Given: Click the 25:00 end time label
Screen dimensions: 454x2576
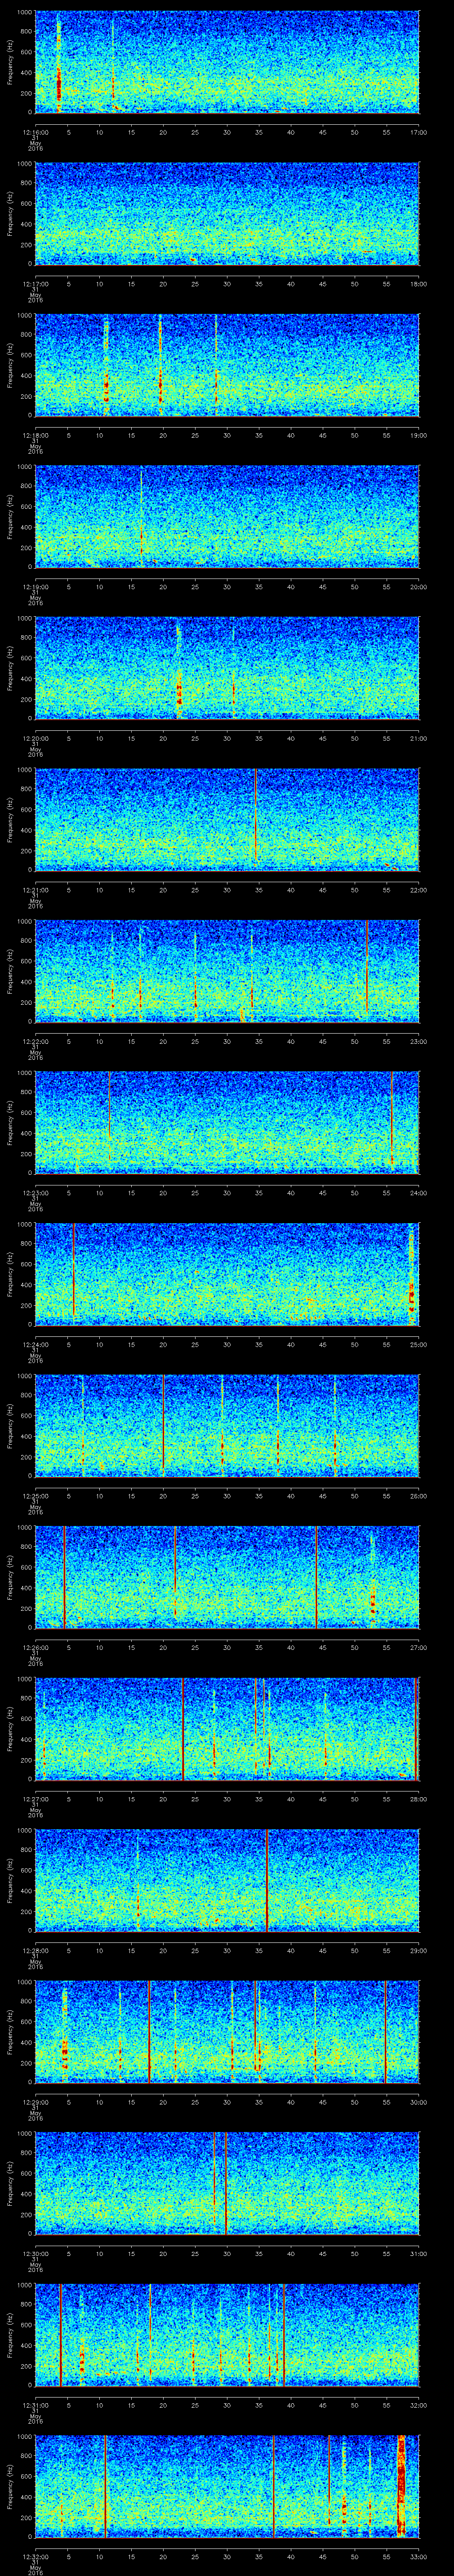Looking at the screenshot, I should (x=418, y=1344).
